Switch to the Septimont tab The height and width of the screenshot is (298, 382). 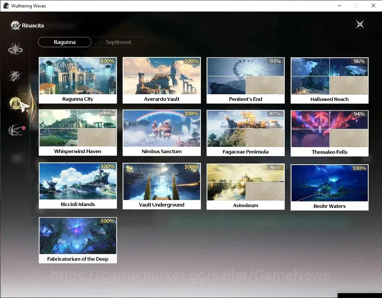(x=119, y=42)
